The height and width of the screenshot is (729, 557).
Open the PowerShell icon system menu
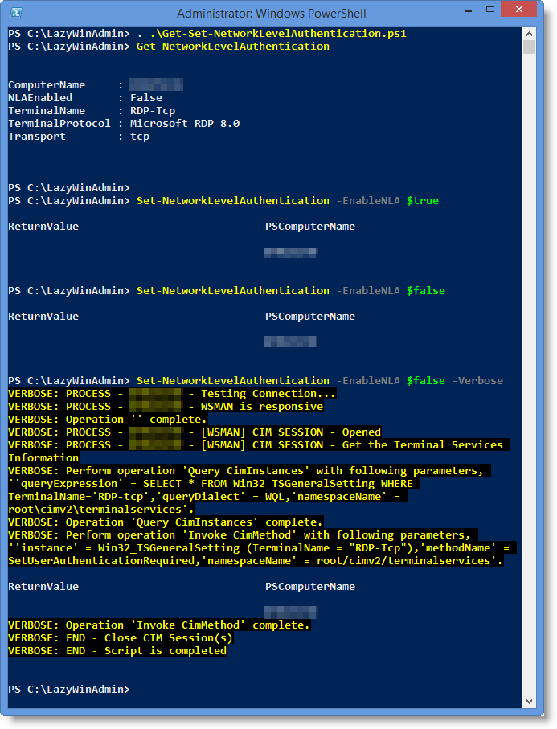pyautogui.click(x=16, y=13)
